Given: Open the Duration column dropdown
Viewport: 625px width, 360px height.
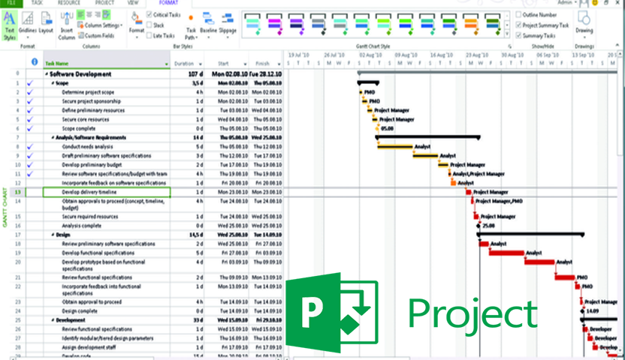Looking at the screenshot, I should click(x=200, y=64).
